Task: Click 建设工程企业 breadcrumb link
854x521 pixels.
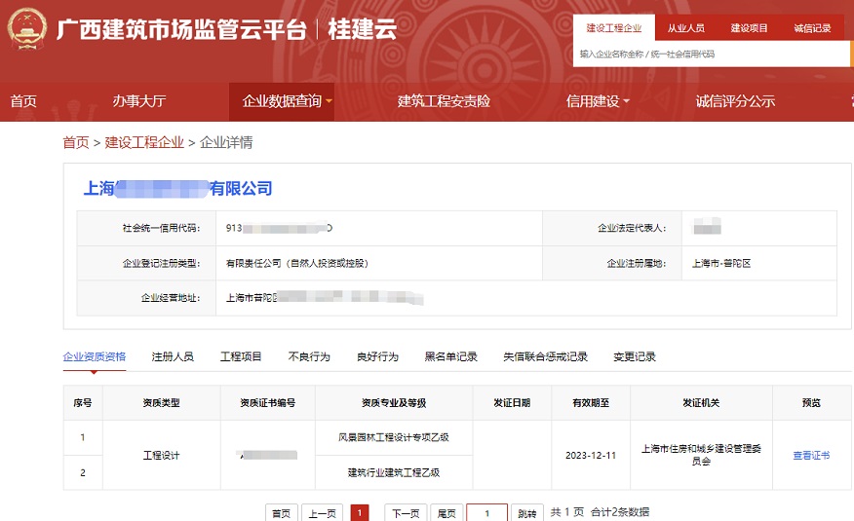Action: pyautogui.click(x=144, y=143)
